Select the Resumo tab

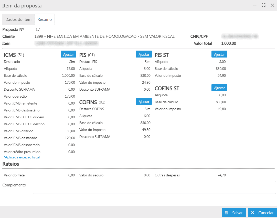pos(45,20)
